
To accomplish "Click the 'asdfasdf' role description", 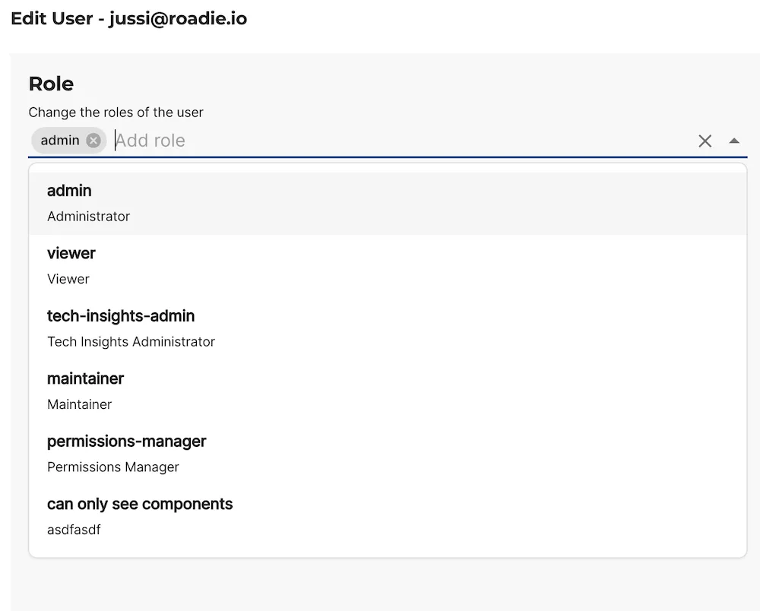I will click(x=74, y=530).
